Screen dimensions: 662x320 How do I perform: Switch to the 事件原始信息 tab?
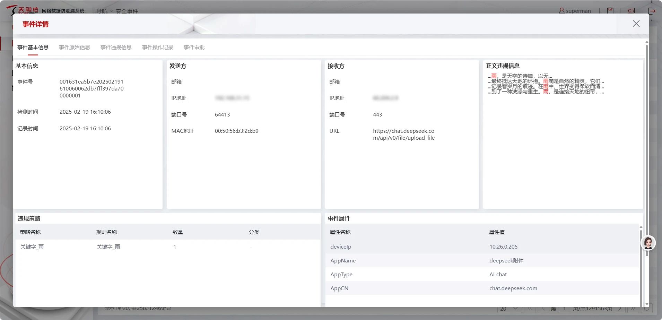74,47
